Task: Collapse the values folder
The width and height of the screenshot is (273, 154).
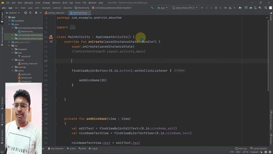Action: tap(12, 71)
